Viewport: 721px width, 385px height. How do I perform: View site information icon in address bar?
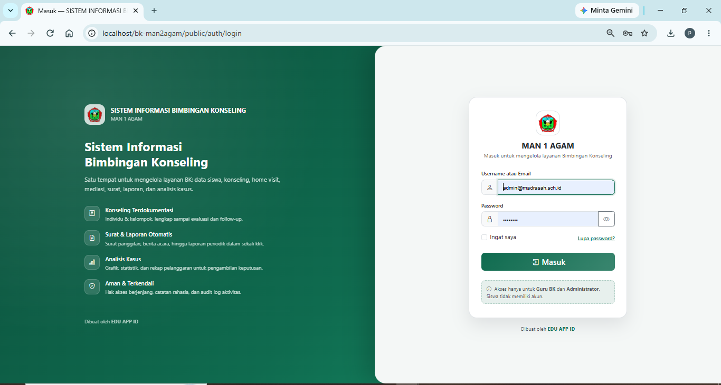click(92, 33)
